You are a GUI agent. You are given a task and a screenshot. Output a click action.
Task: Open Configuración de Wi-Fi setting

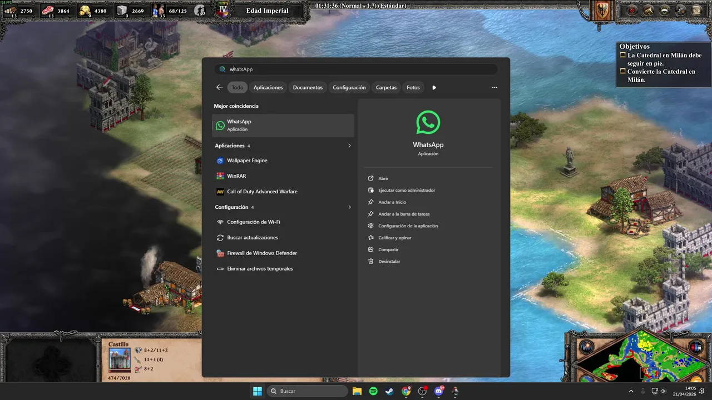point(283,222)
